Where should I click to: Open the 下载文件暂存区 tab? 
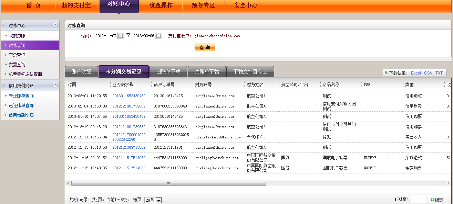[x=250, y=71]
